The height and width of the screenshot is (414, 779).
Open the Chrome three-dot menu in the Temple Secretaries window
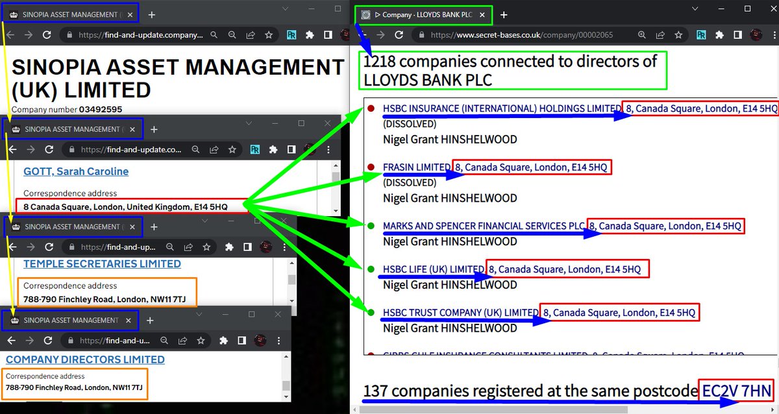click(x=283, y=247)
